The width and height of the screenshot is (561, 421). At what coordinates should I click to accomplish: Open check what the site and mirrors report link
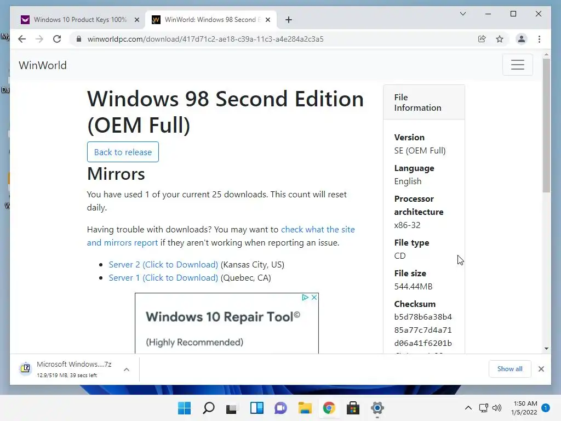(221, 236)
